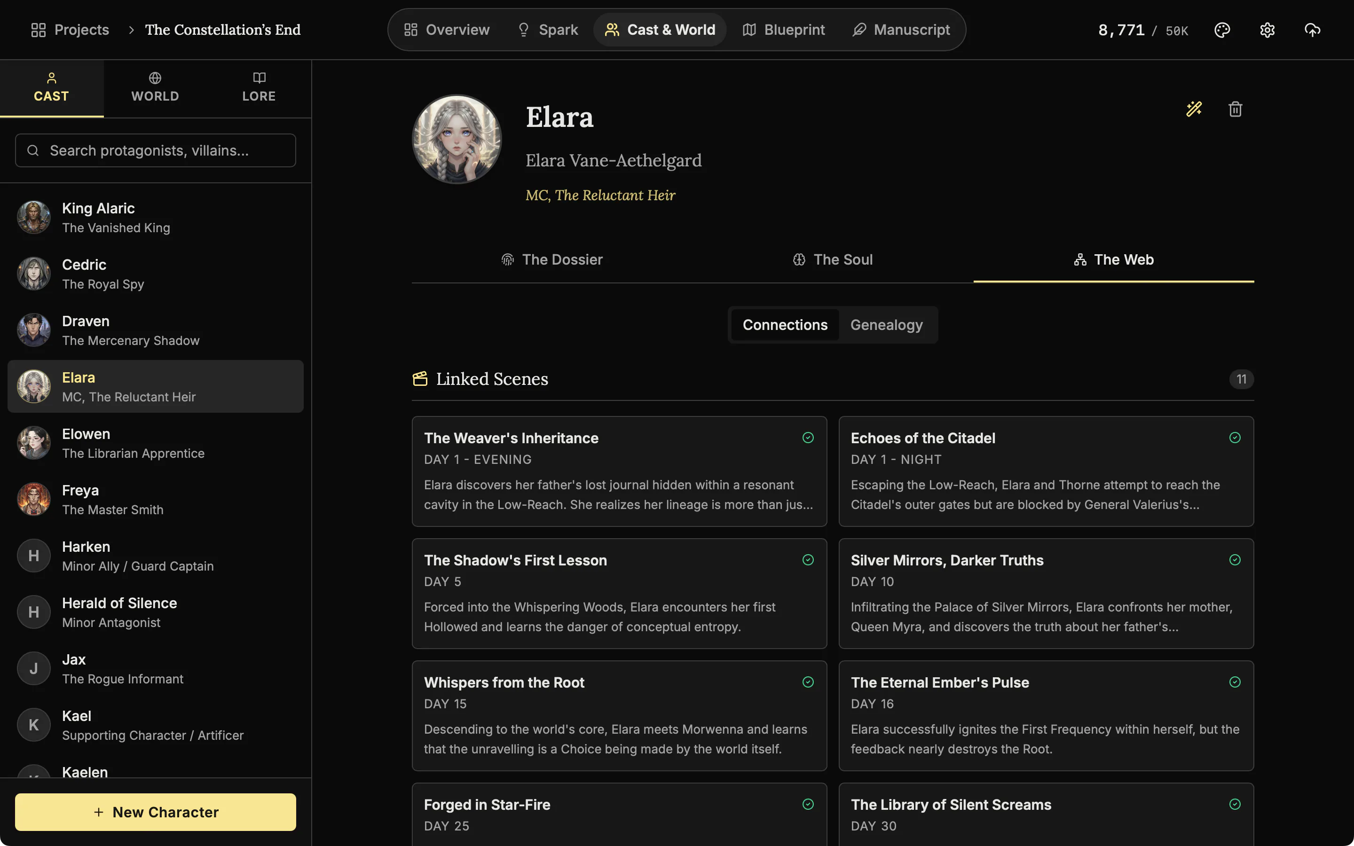Open the Blueprint tab
The width and height of the screenshot is (1354, 846).
783,30
